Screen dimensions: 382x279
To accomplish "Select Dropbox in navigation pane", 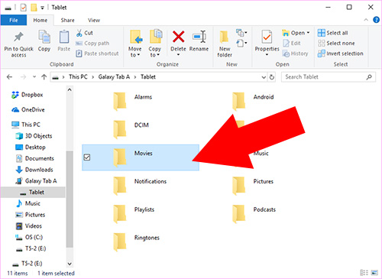I will click(27, 95).
